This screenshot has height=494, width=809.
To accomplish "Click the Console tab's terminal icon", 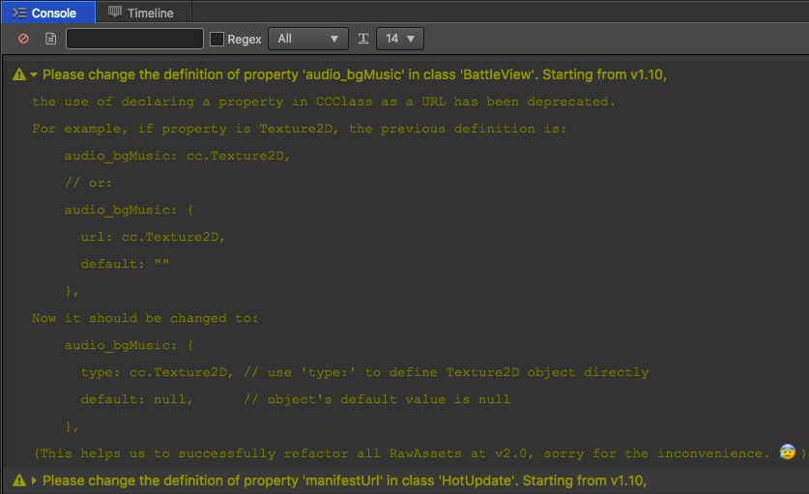I will click(18, 13).
